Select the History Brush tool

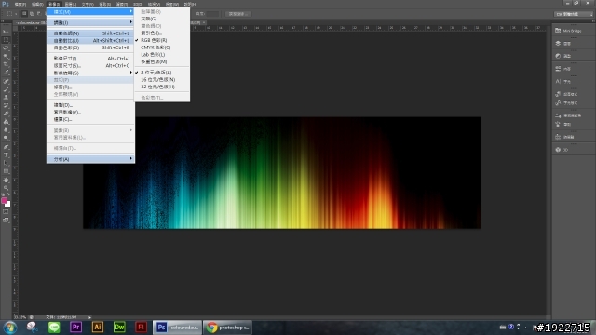click(7, 105)
